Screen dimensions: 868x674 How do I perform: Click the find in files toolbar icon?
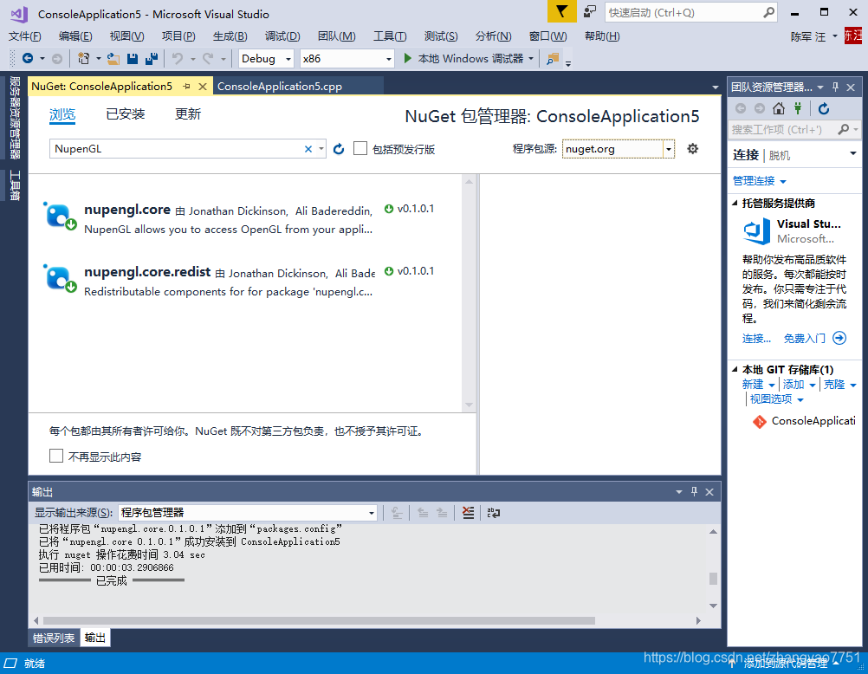coord(553,59)
